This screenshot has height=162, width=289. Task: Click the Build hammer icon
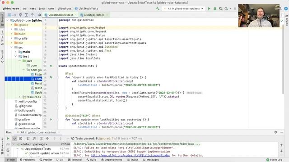[158, 9]
